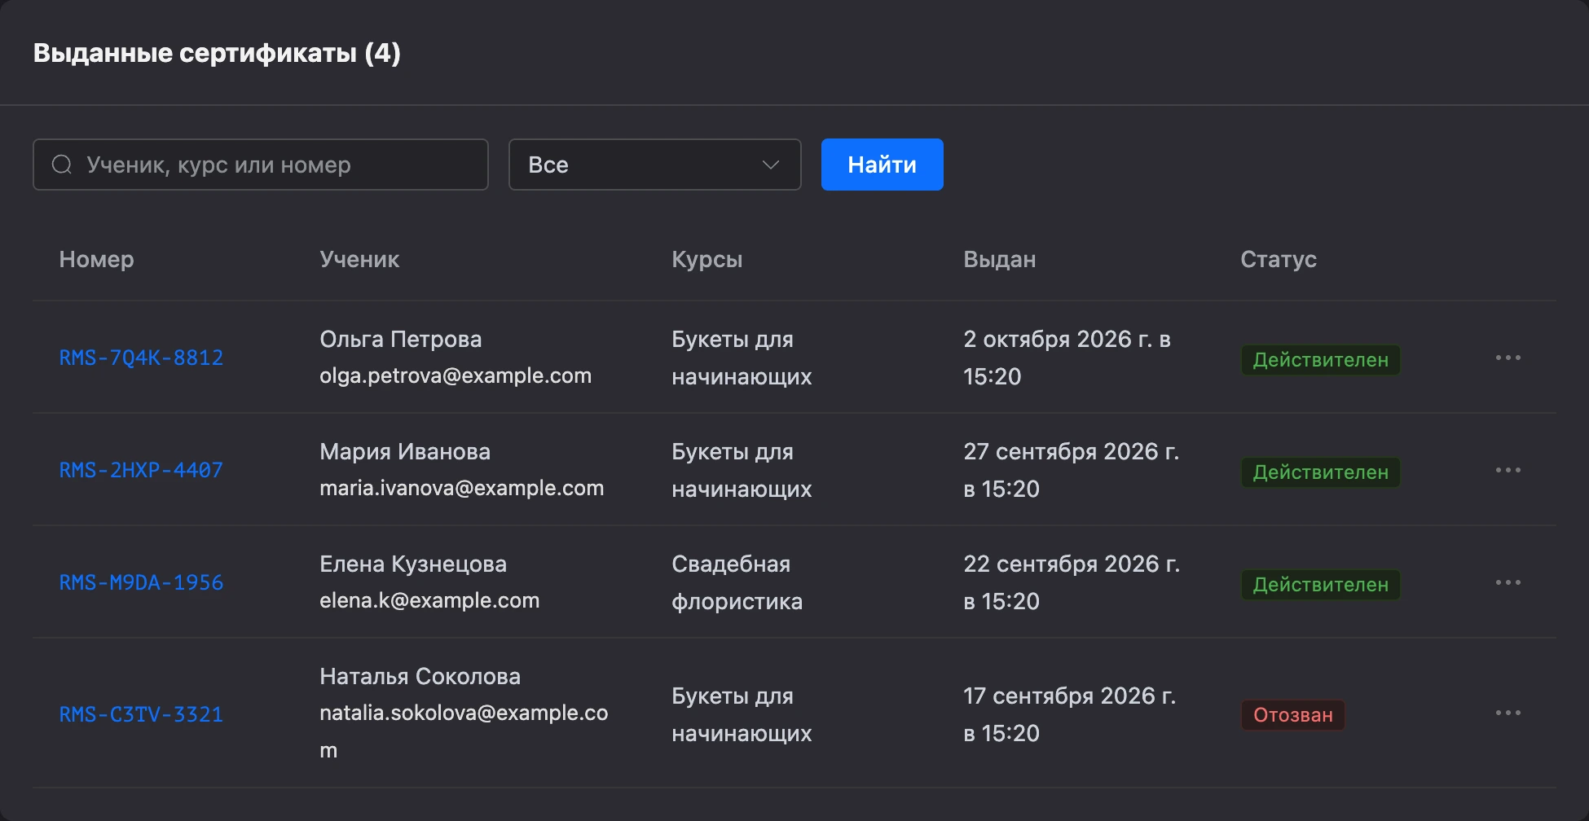Select the name Ольга Петрова
The image size is (1589, 821).
[x=400, y=339]
